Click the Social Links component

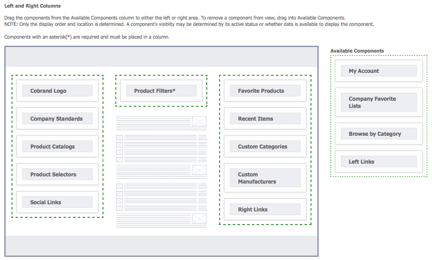point(57,202)
